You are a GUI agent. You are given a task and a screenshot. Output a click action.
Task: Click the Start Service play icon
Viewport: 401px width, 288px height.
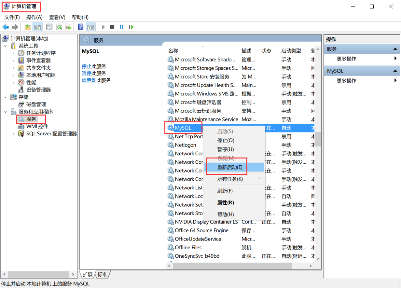tap(104, 27)
